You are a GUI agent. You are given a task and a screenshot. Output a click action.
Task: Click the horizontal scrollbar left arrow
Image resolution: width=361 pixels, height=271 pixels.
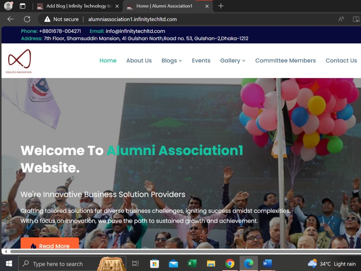click(5, 251)
